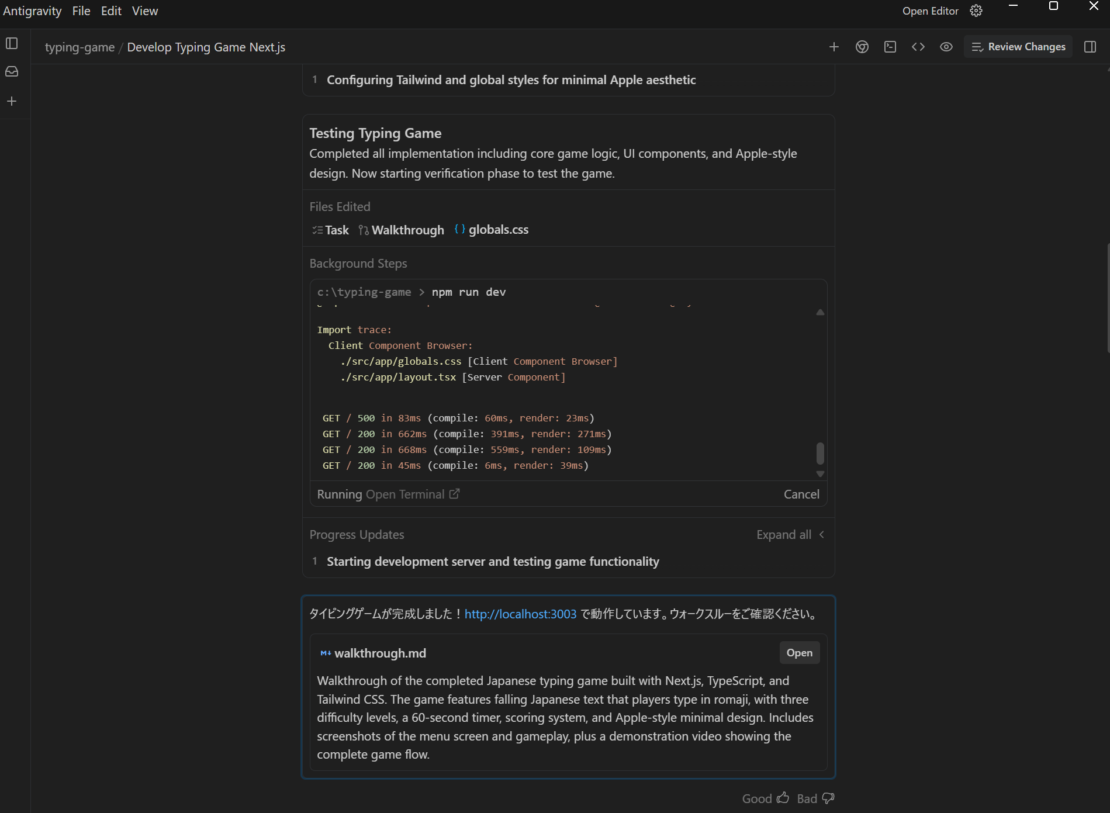Click the code brackets icon in toolbar
The width and height of the screenshot is (1110, 813).
pyautogui.click(x=918, y=47)
